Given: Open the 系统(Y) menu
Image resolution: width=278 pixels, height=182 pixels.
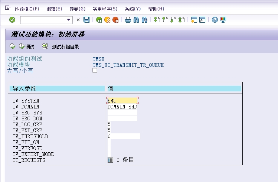Looking at the screenshot, I should point(133,9).
